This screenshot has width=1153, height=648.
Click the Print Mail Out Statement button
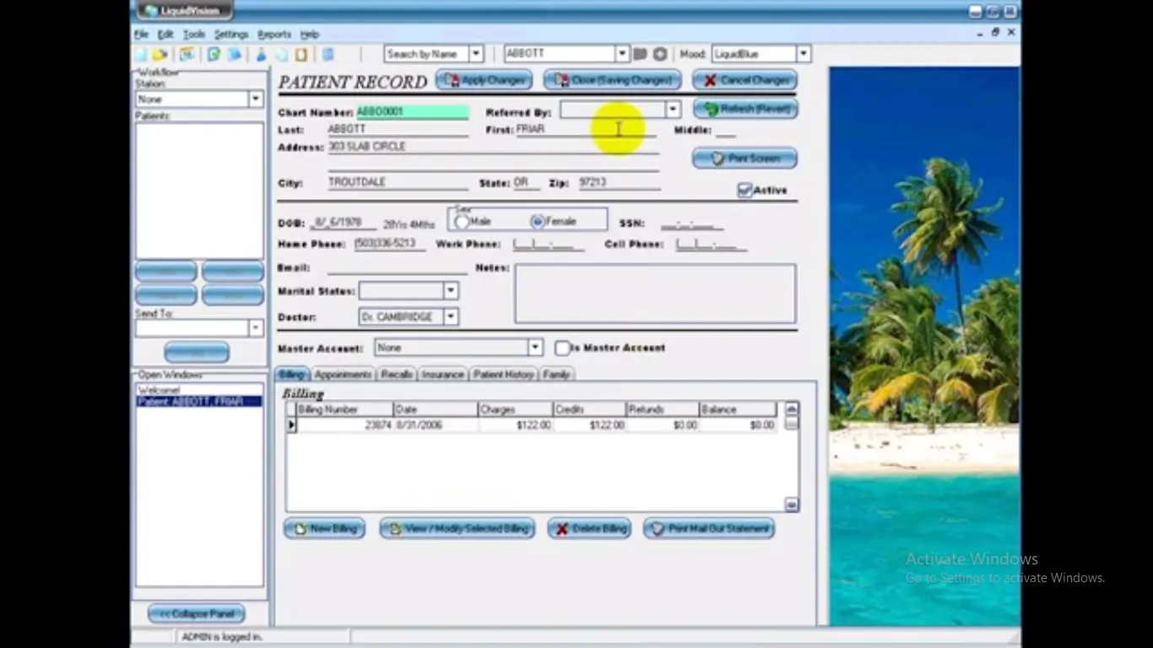coord(708,528)
